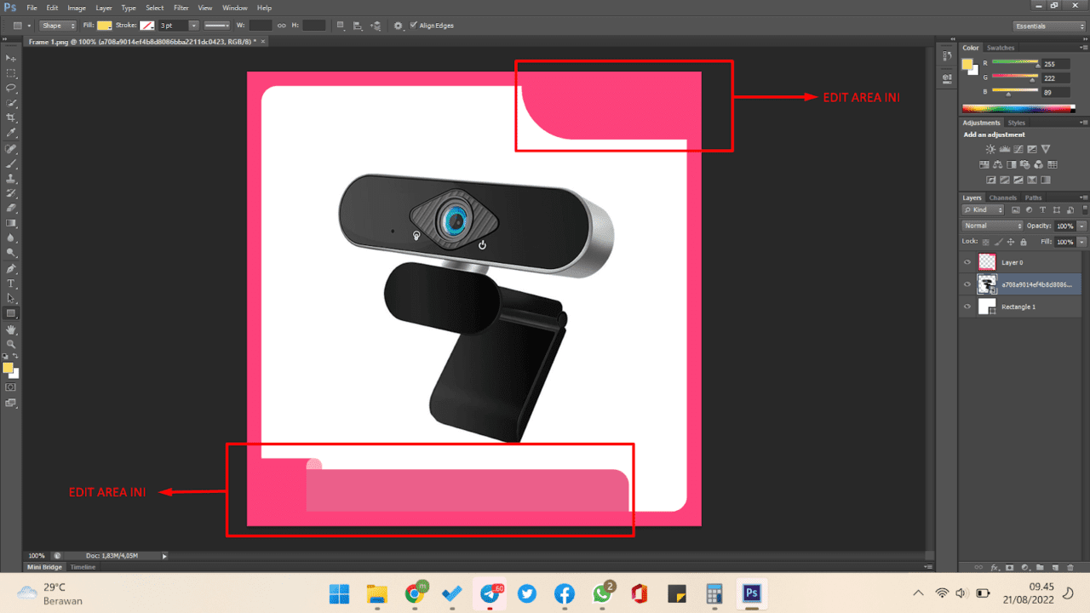Select the Lasso tool

[x=11, y=88]
